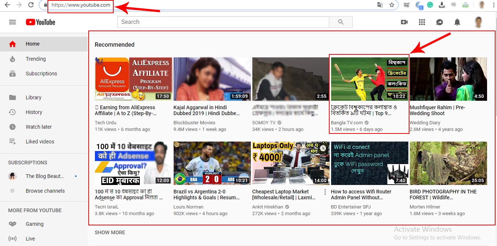
Task: Open the Adsense Approval 12:00 thumbnail
Action: pos(133,163)
